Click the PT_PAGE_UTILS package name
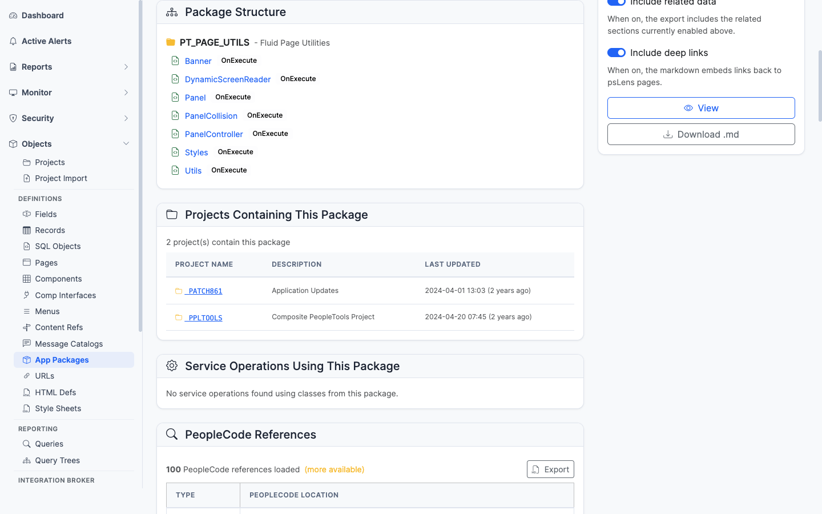The width and height of the screenshot is (822, 514). click(215, 42)
